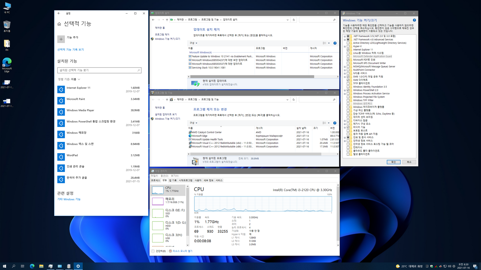Image resolution: width=481 pixels, height=270 pixels.
Task: Select the Microsoft Paint feature icon
Action: 61,101
